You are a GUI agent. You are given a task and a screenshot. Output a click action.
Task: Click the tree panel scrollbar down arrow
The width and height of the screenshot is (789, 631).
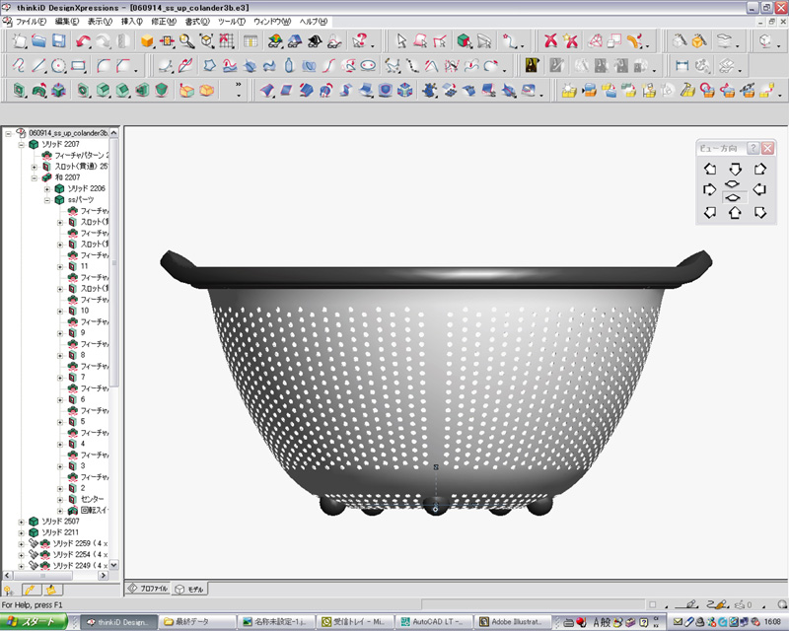[x=114, y=565]
